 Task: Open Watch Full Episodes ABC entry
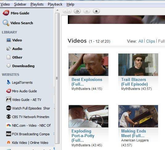point(31,108)
